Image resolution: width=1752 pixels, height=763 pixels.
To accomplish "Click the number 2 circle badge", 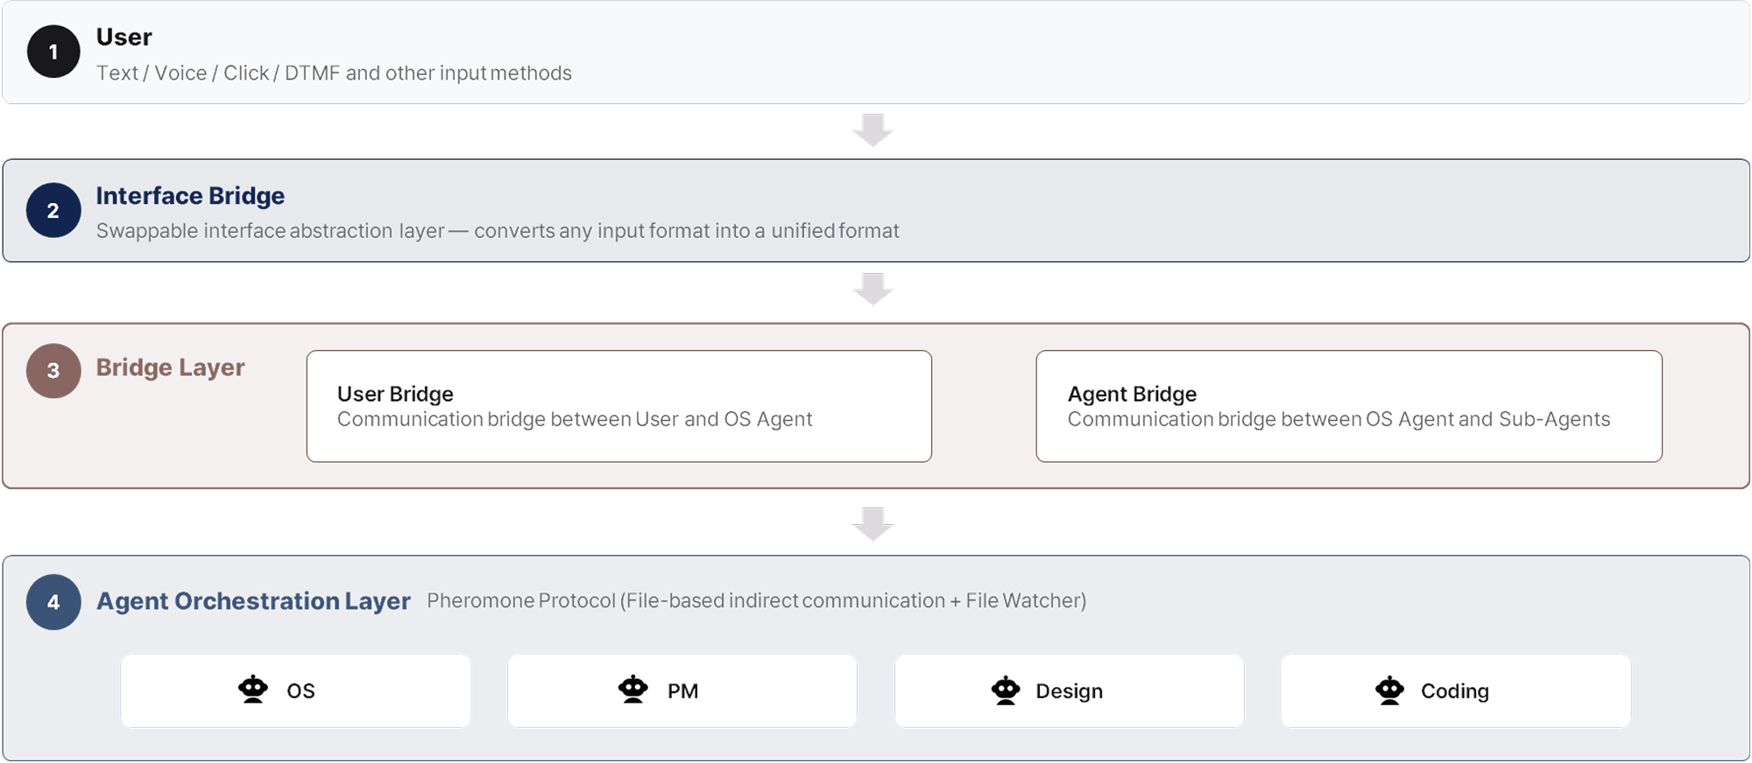I will click(x=53, y=210).
